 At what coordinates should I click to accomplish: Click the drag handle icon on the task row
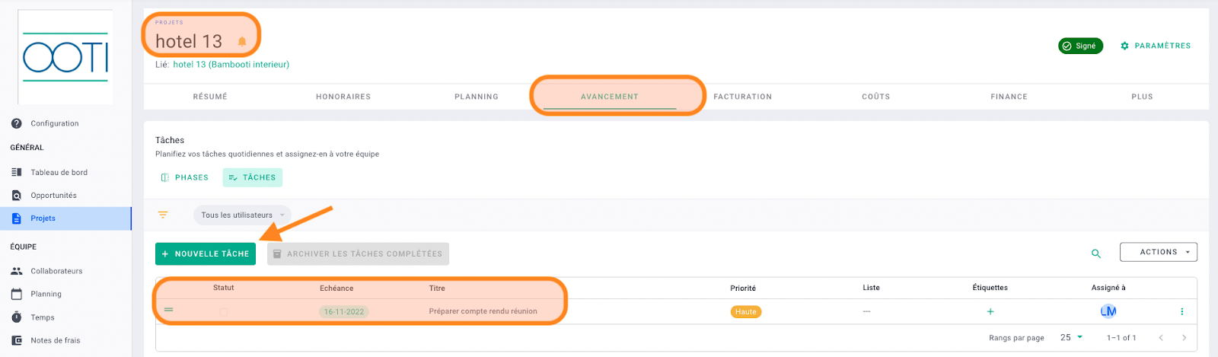pos(169,310)
